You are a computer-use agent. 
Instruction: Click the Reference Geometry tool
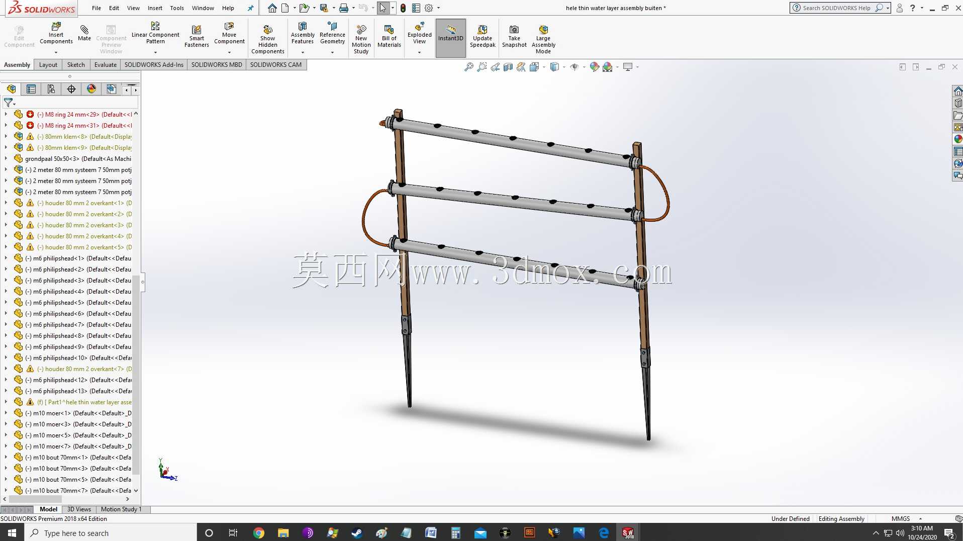point(332,34)
